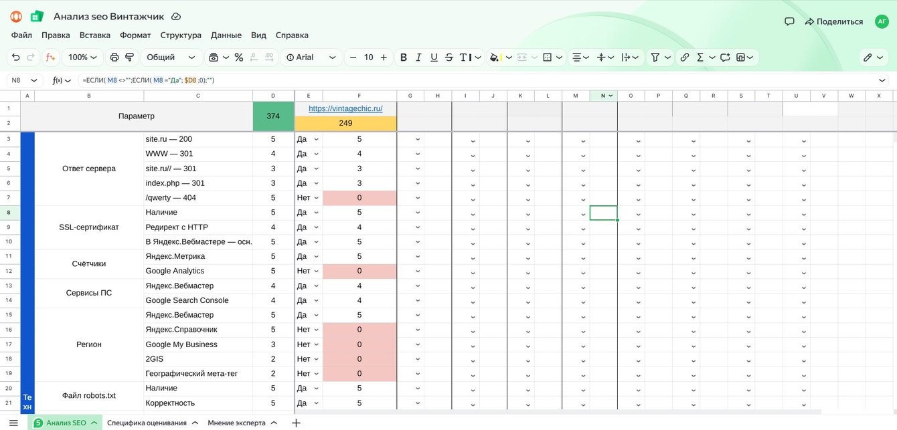Open the zoom level dropdown showing 100%
The height and width of the screenshot is (430, 897).
[82, 58]
